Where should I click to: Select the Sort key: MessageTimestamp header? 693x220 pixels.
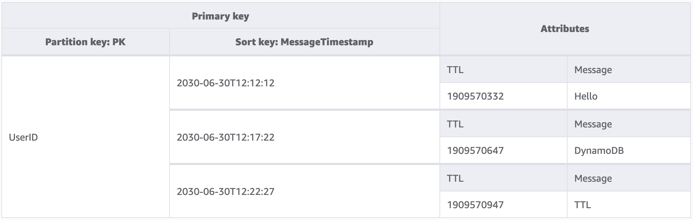[304, 42]
